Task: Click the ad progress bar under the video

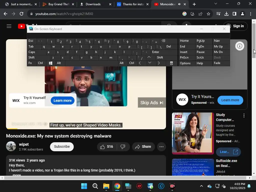Action: click(x=86, y=129)
